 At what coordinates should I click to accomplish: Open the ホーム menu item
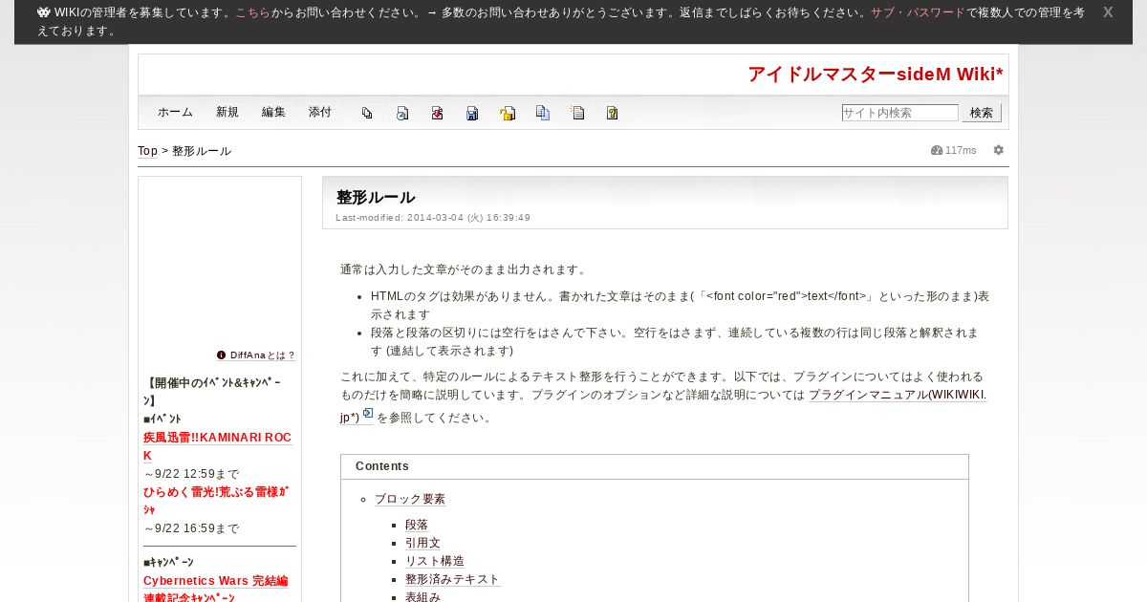tap(175, 112)
